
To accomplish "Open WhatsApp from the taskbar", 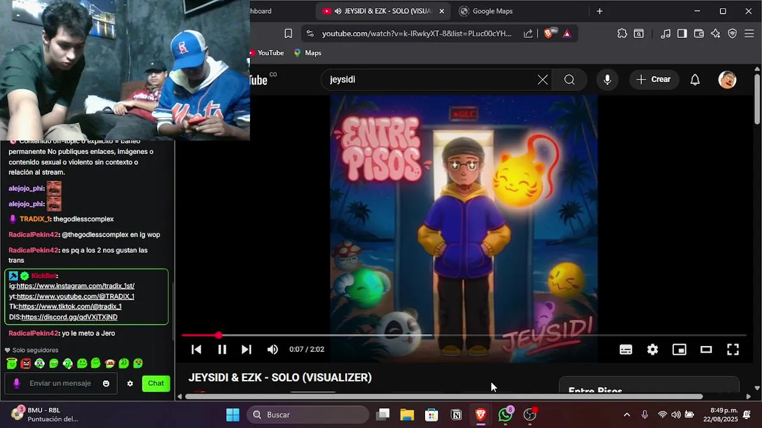I will click(505, 415).
